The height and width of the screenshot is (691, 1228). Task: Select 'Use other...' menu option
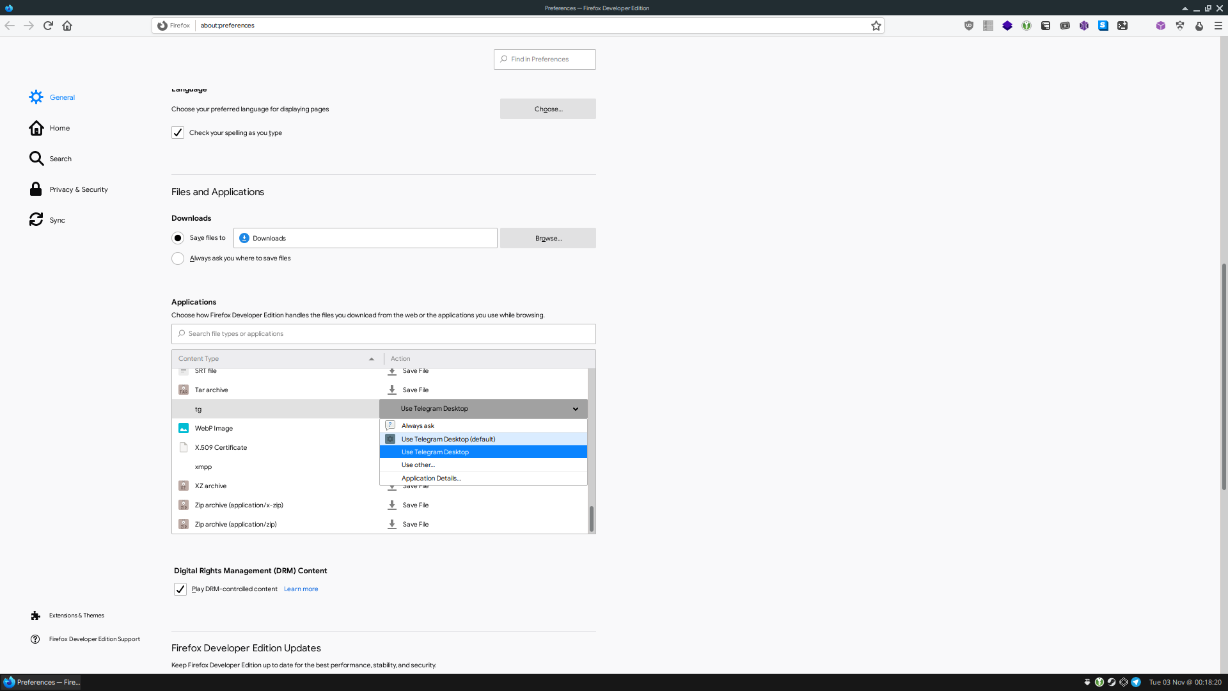[418, 465]
